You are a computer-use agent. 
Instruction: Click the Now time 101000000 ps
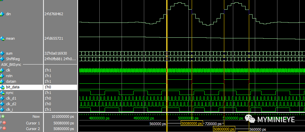pos(63,116)
